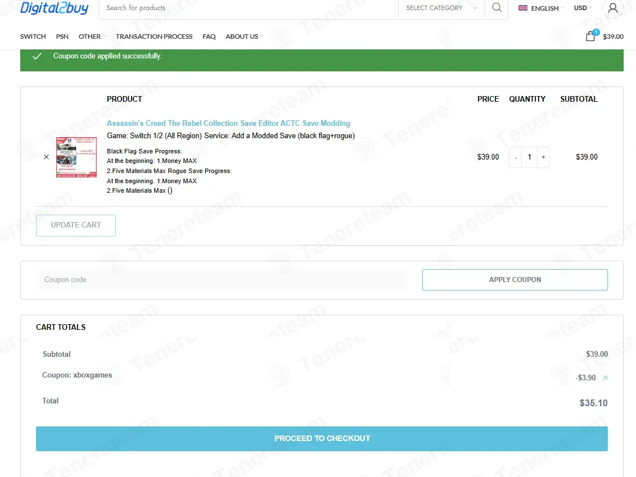Image resolution: width=636 pixels, height=477 pixels.
Task: Remove the Assassin's Creed item from cart
Action: coord(46,157)
